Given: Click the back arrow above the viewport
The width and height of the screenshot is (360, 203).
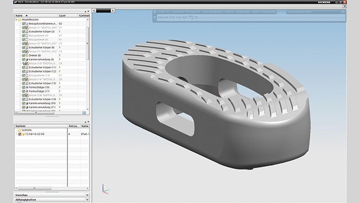Looking at the screenshot, I should [94, 11].
